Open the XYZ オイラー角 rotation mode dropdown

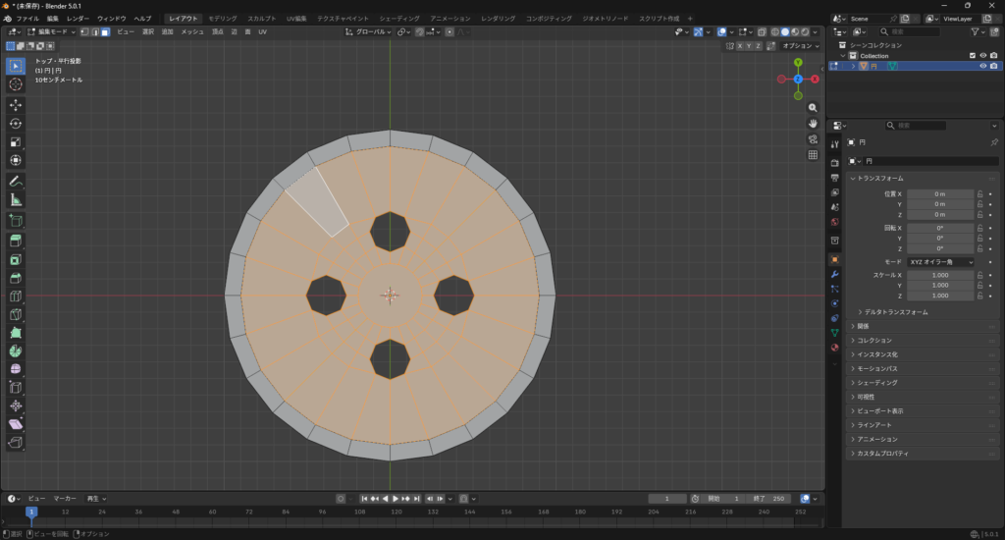(941, 262)
